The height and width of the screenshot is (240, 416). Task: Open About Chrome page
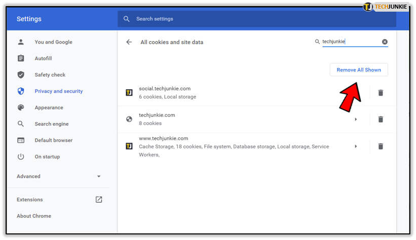pos(34,216)
